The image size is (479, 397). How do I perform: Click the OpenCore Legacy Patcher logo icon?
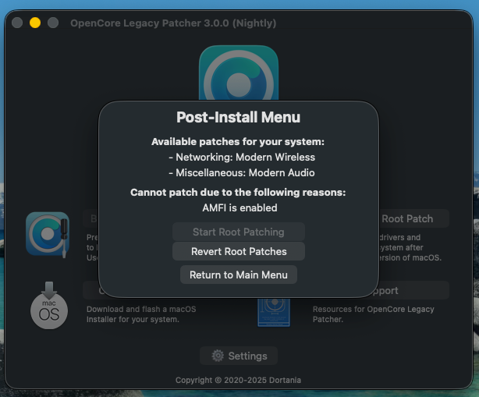[239, 73]
